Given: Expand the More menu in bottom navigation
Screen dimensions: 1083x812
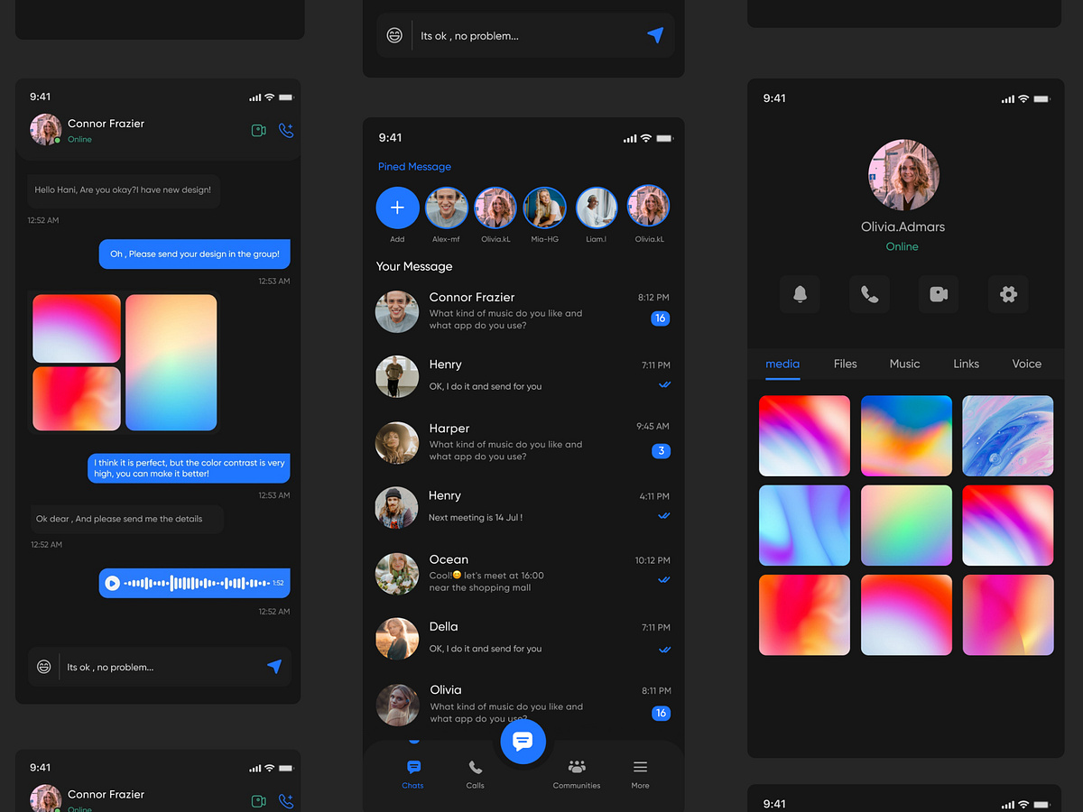Looking at the screenshot, I should 640,773.
